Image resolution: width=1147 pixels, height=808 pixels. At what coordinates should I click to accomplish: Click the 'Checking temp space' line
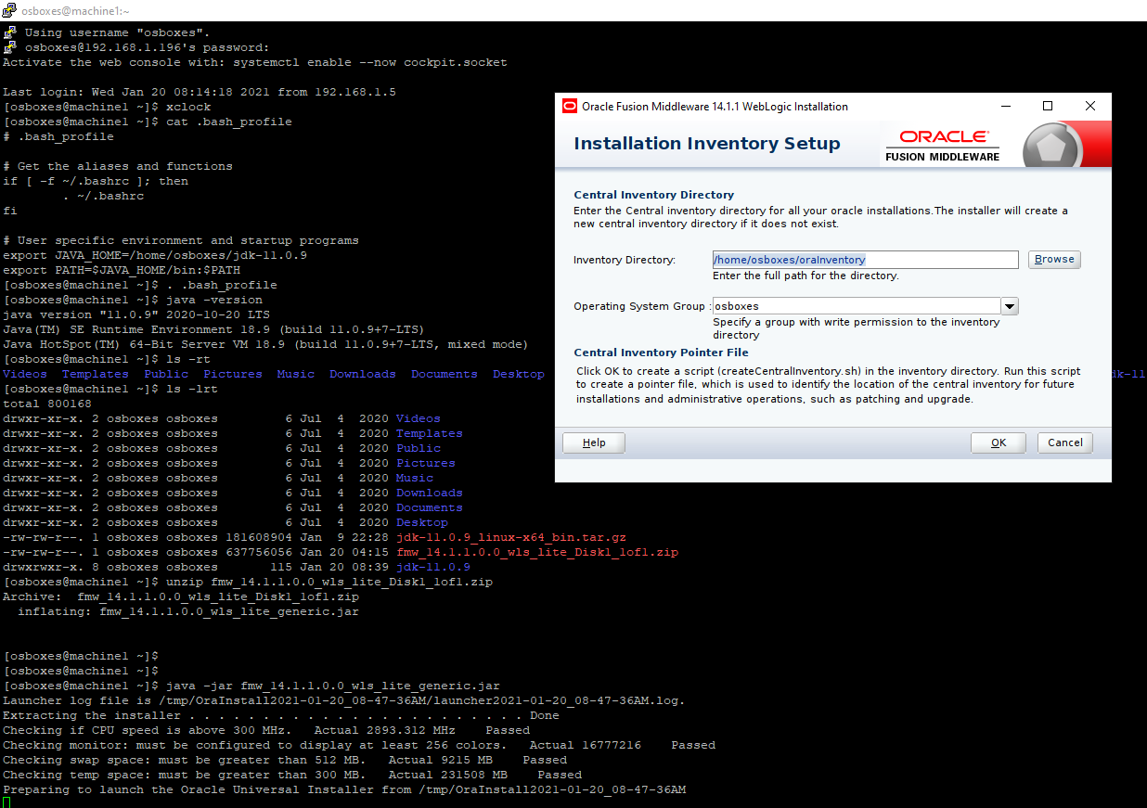click(292, 775)
